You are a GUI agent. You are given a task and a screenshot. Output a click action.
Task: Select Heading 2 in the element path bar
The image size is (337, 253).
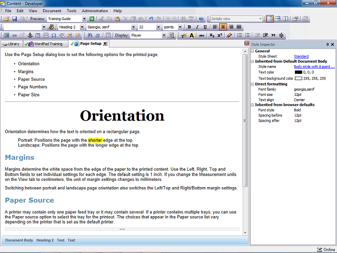coord(45,240)
